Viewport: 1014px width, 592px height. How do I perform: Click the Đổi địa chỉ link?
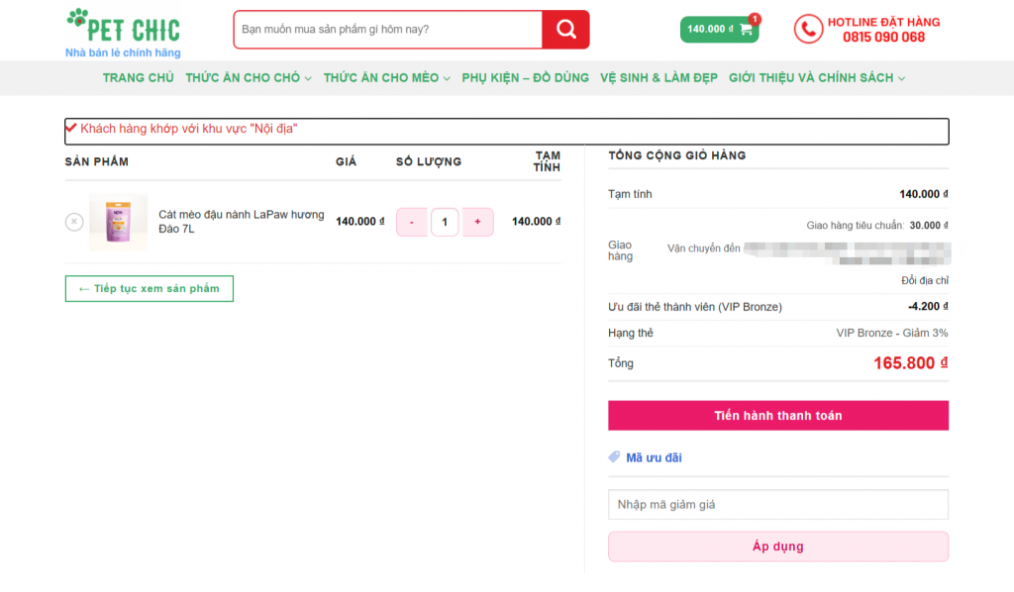tap(925, 280)
